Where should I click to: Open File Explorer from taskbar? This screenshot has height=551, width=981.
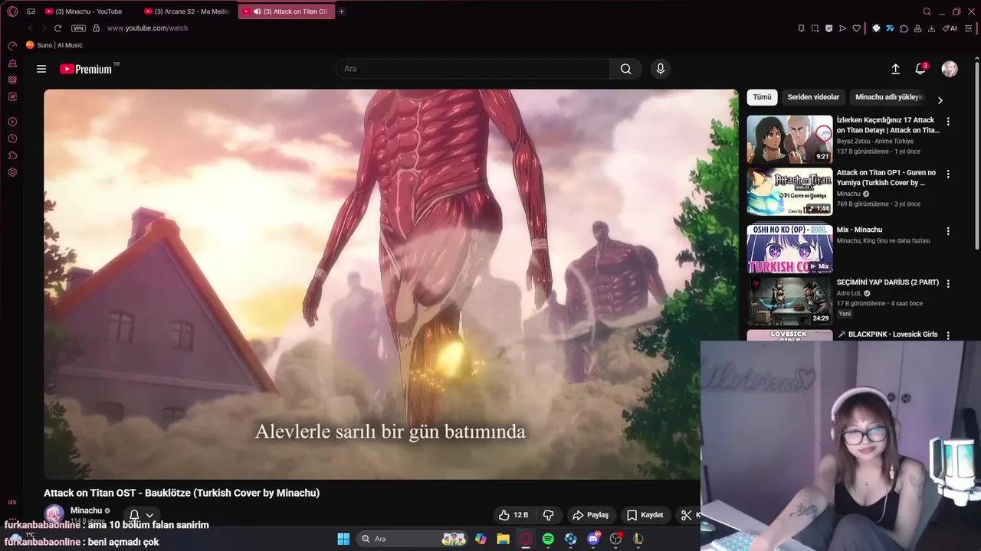click(x=503, y=539)
